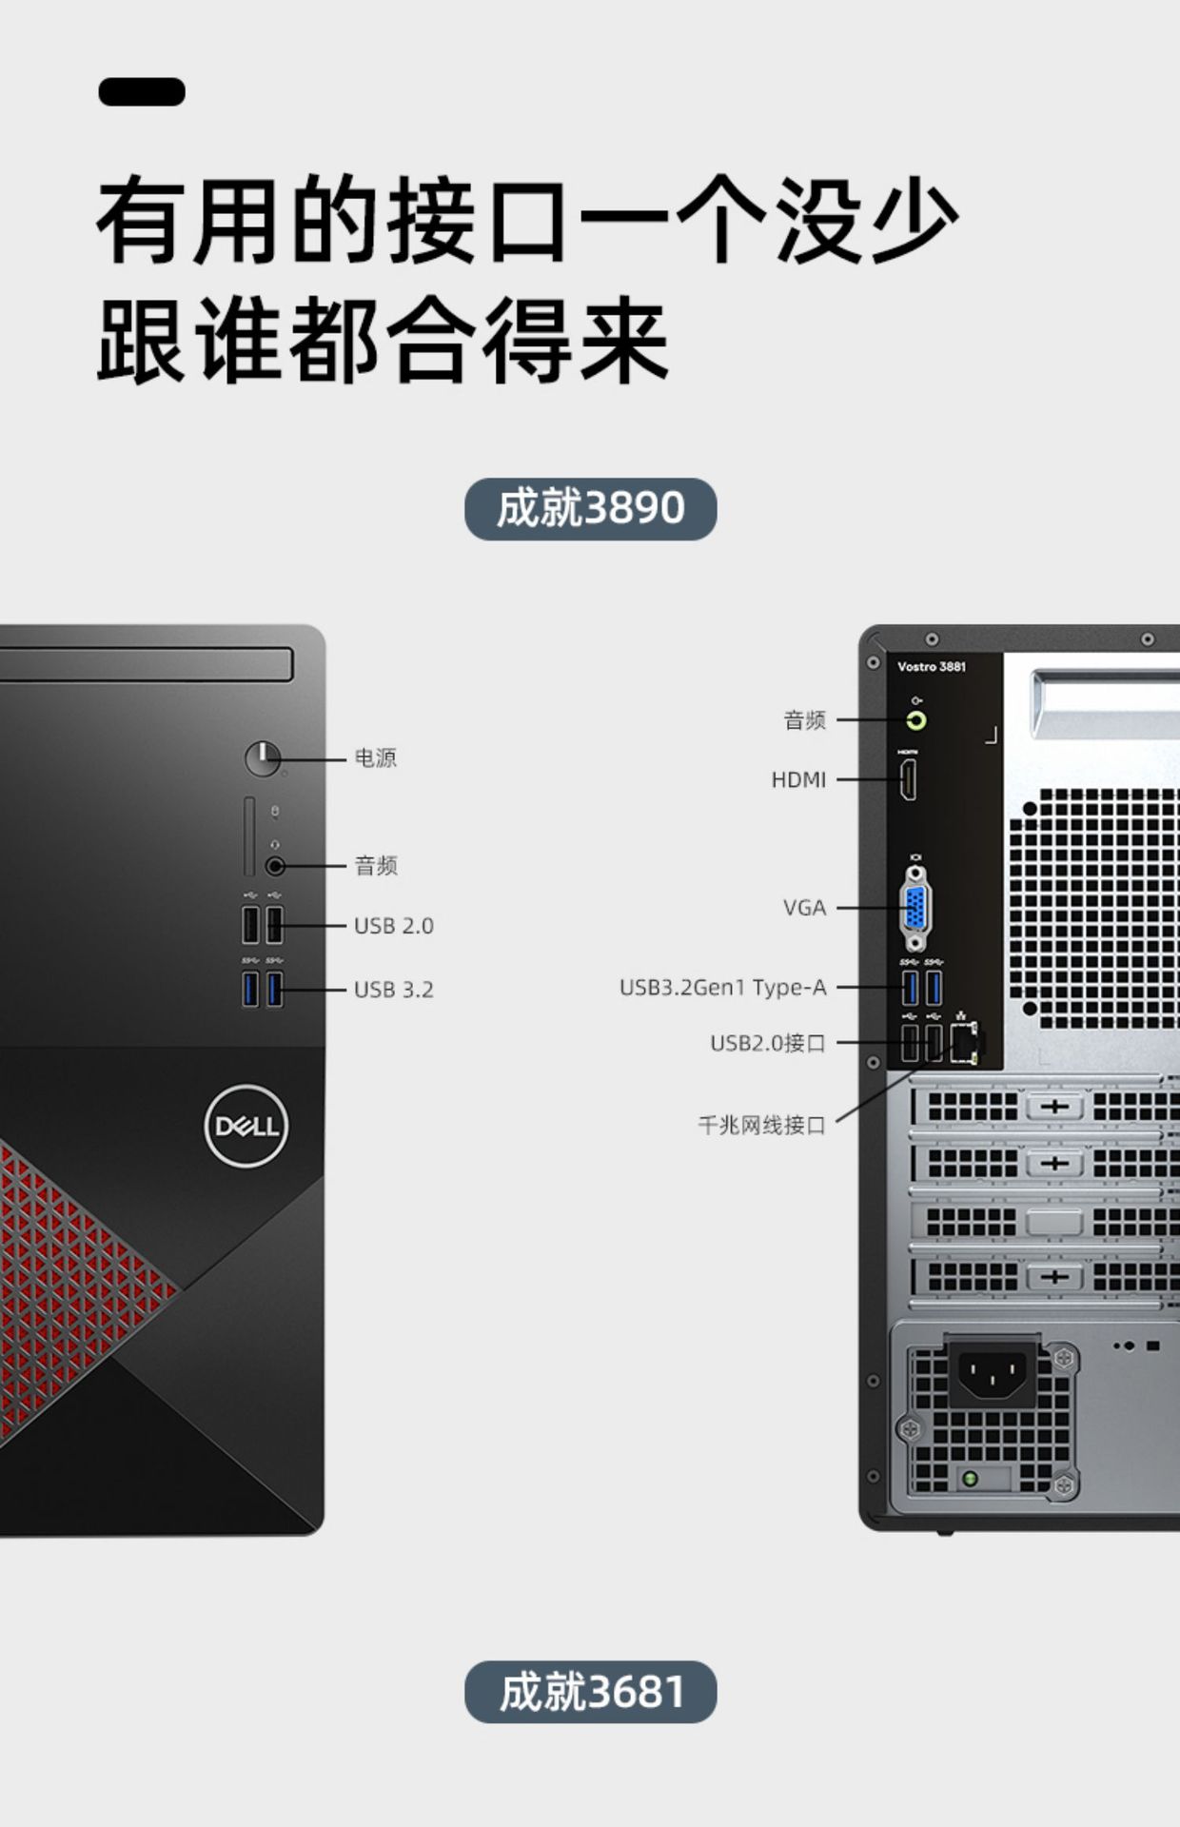
Task: Click the front power button on the tower
Action: click(263, 758)
